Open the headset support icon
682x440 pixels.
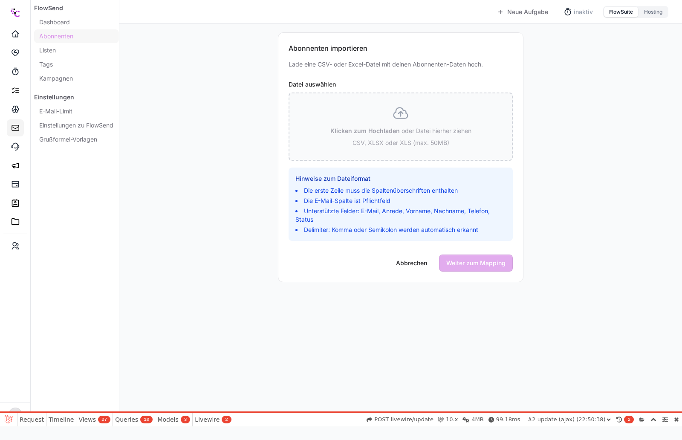click(15, 147)
